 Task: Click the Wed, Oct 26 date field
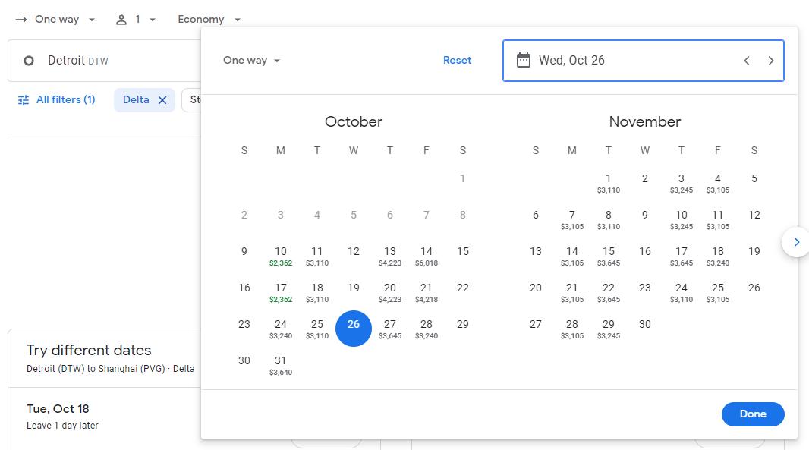click(622, 61)
